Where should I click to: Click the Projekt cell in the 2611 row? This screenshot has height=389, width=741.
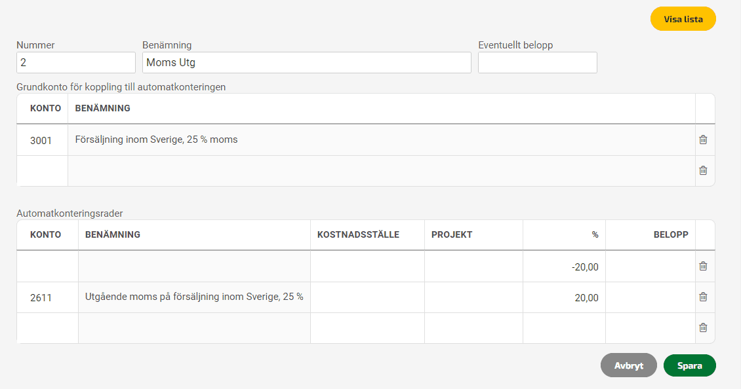[473, 297]
